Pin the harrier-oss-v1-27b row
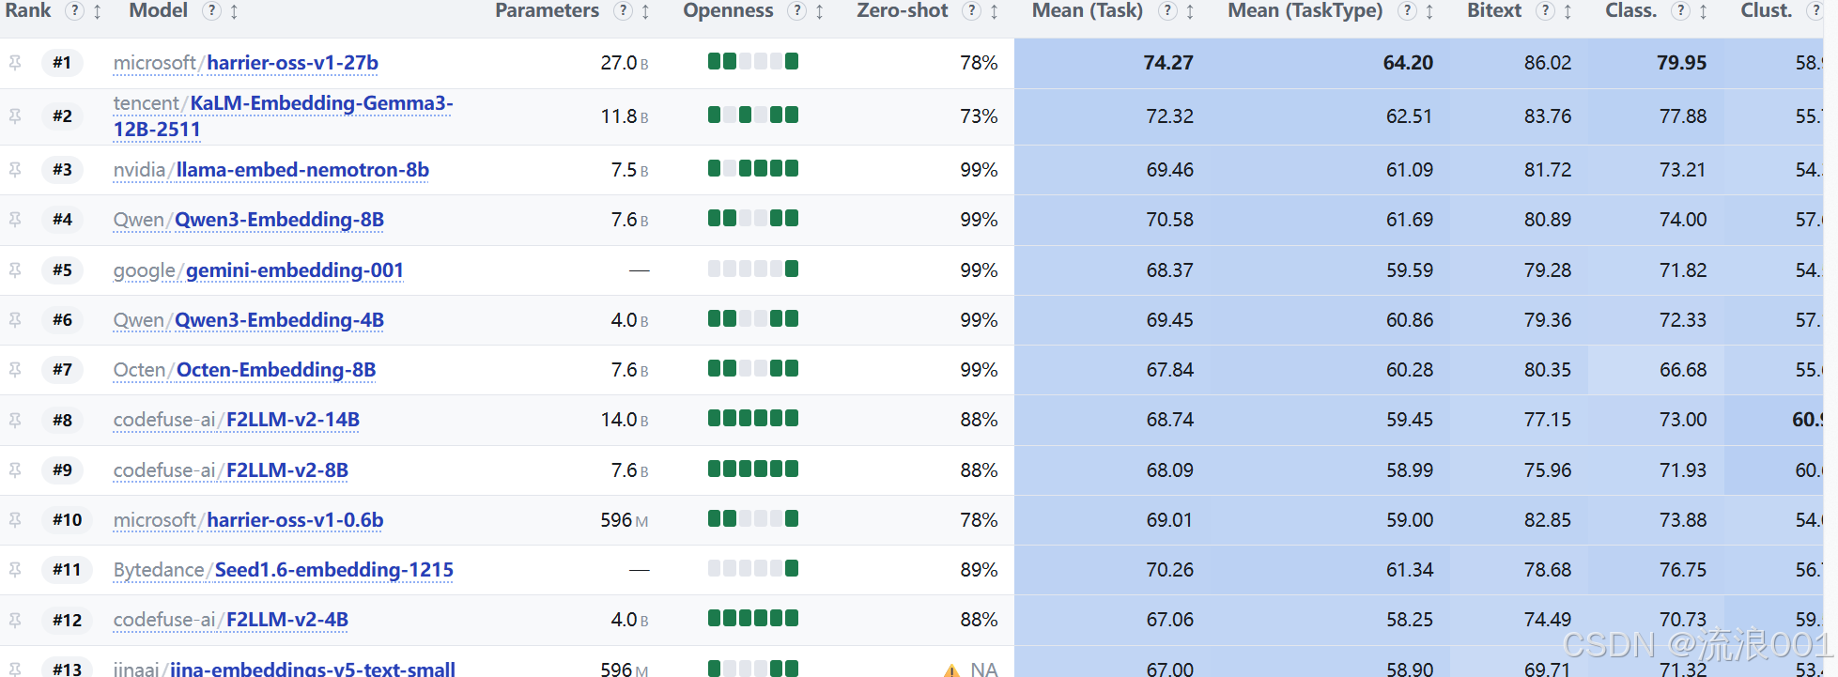The width and height of the screenshot is (1838, 677). [15, 63]
